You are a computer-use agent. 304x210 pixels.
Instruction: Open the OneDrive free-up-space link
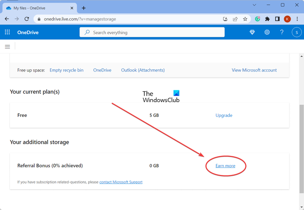click(102, 70)
